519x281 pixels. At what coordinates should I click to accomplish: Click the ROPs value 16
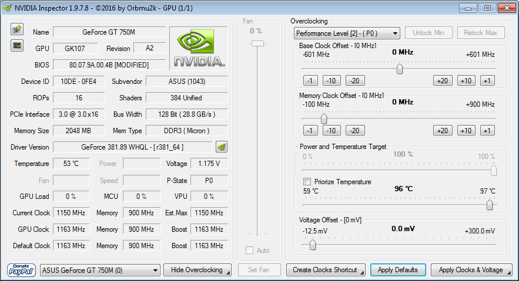(78, 98)
